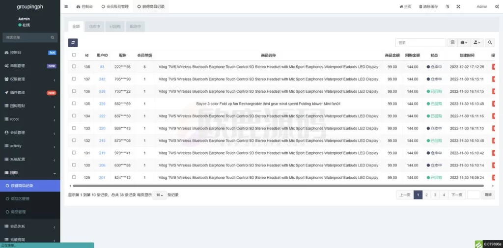Screen dimensions: 503x248
Task: Click the horizontal table scrollbar
Action: point(278,186)
